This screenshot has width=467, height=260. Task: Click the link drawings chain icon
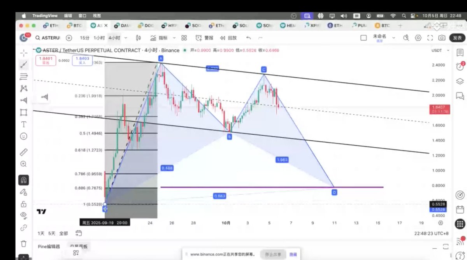(x=23, y=227)
